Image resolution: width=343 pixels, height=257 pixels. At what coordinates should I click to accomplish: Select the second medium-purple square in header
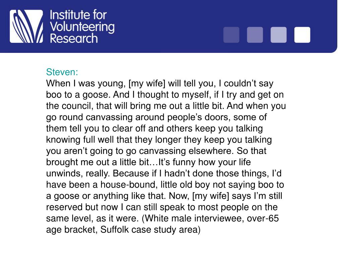[x=255, y=35]
